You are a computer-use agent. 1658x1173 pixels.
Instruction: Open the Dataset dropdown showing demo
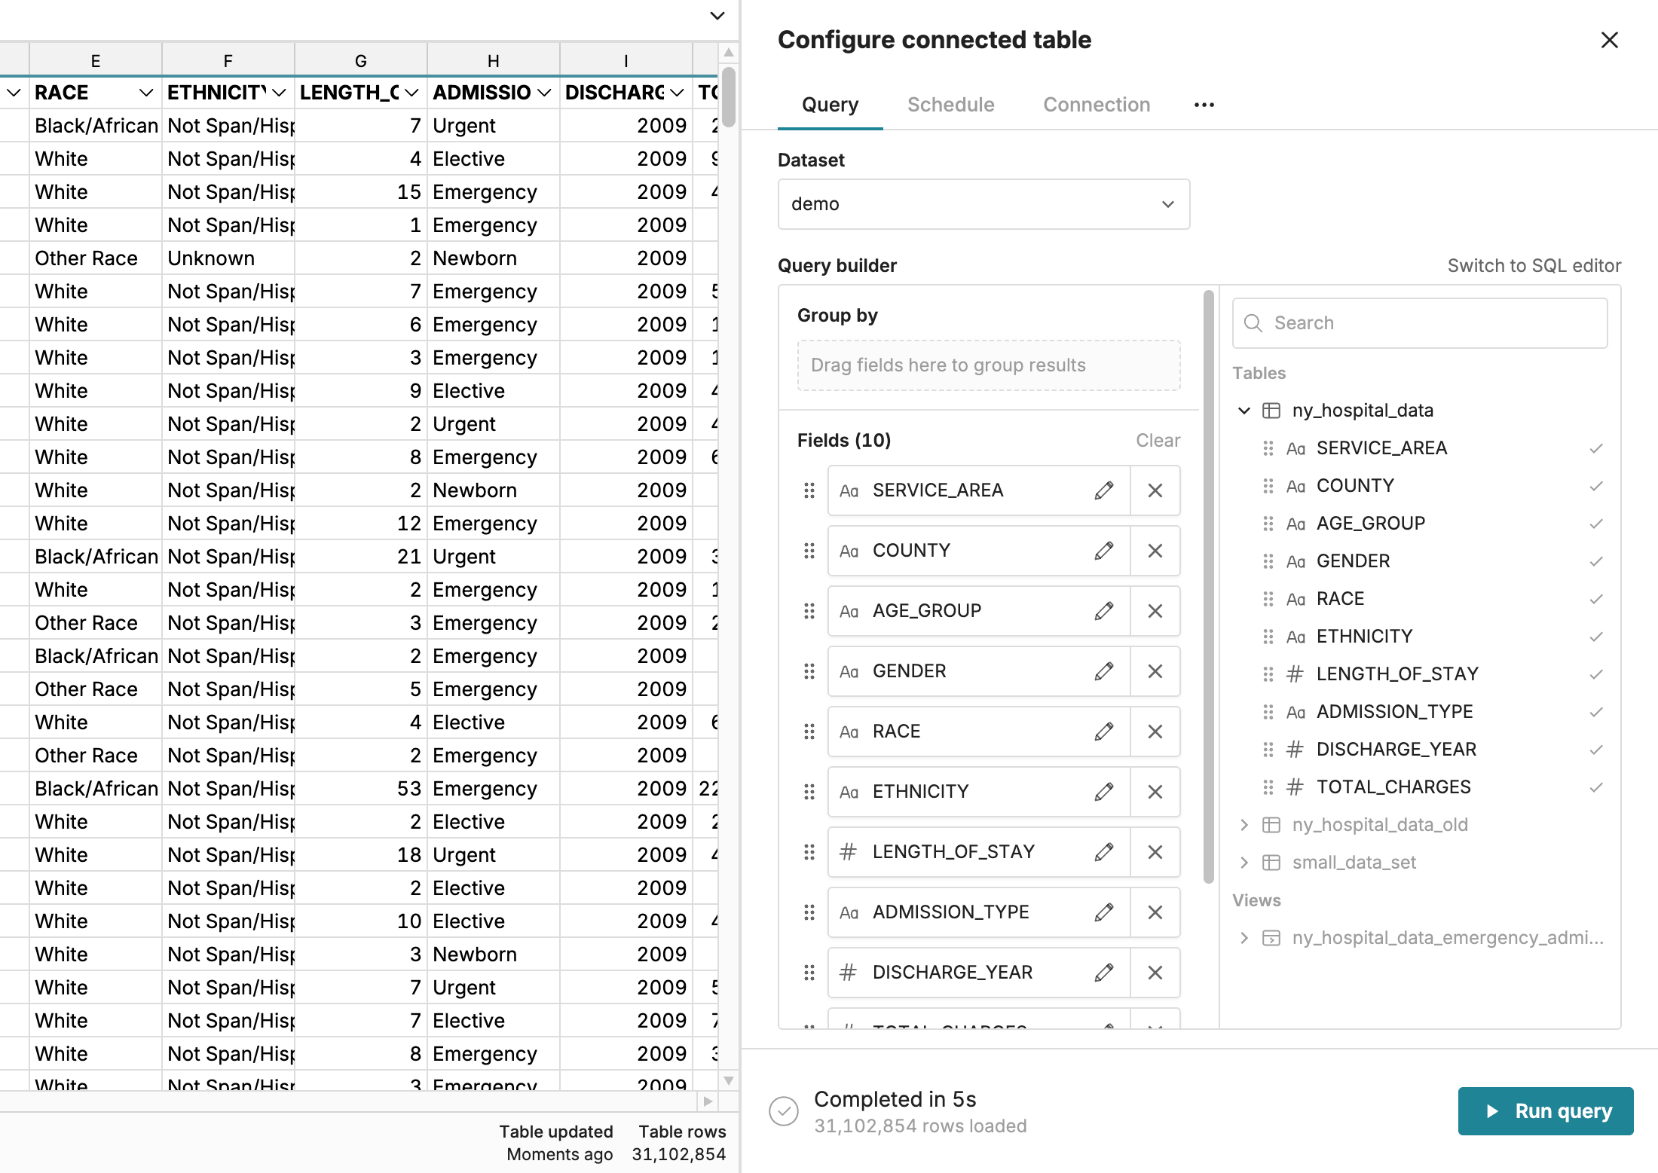(983, 204)
